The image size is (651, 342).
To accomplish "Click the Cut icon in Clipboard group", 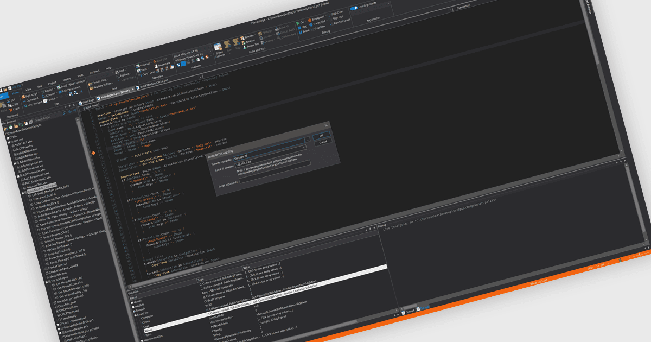I will [x=9, y=101].
